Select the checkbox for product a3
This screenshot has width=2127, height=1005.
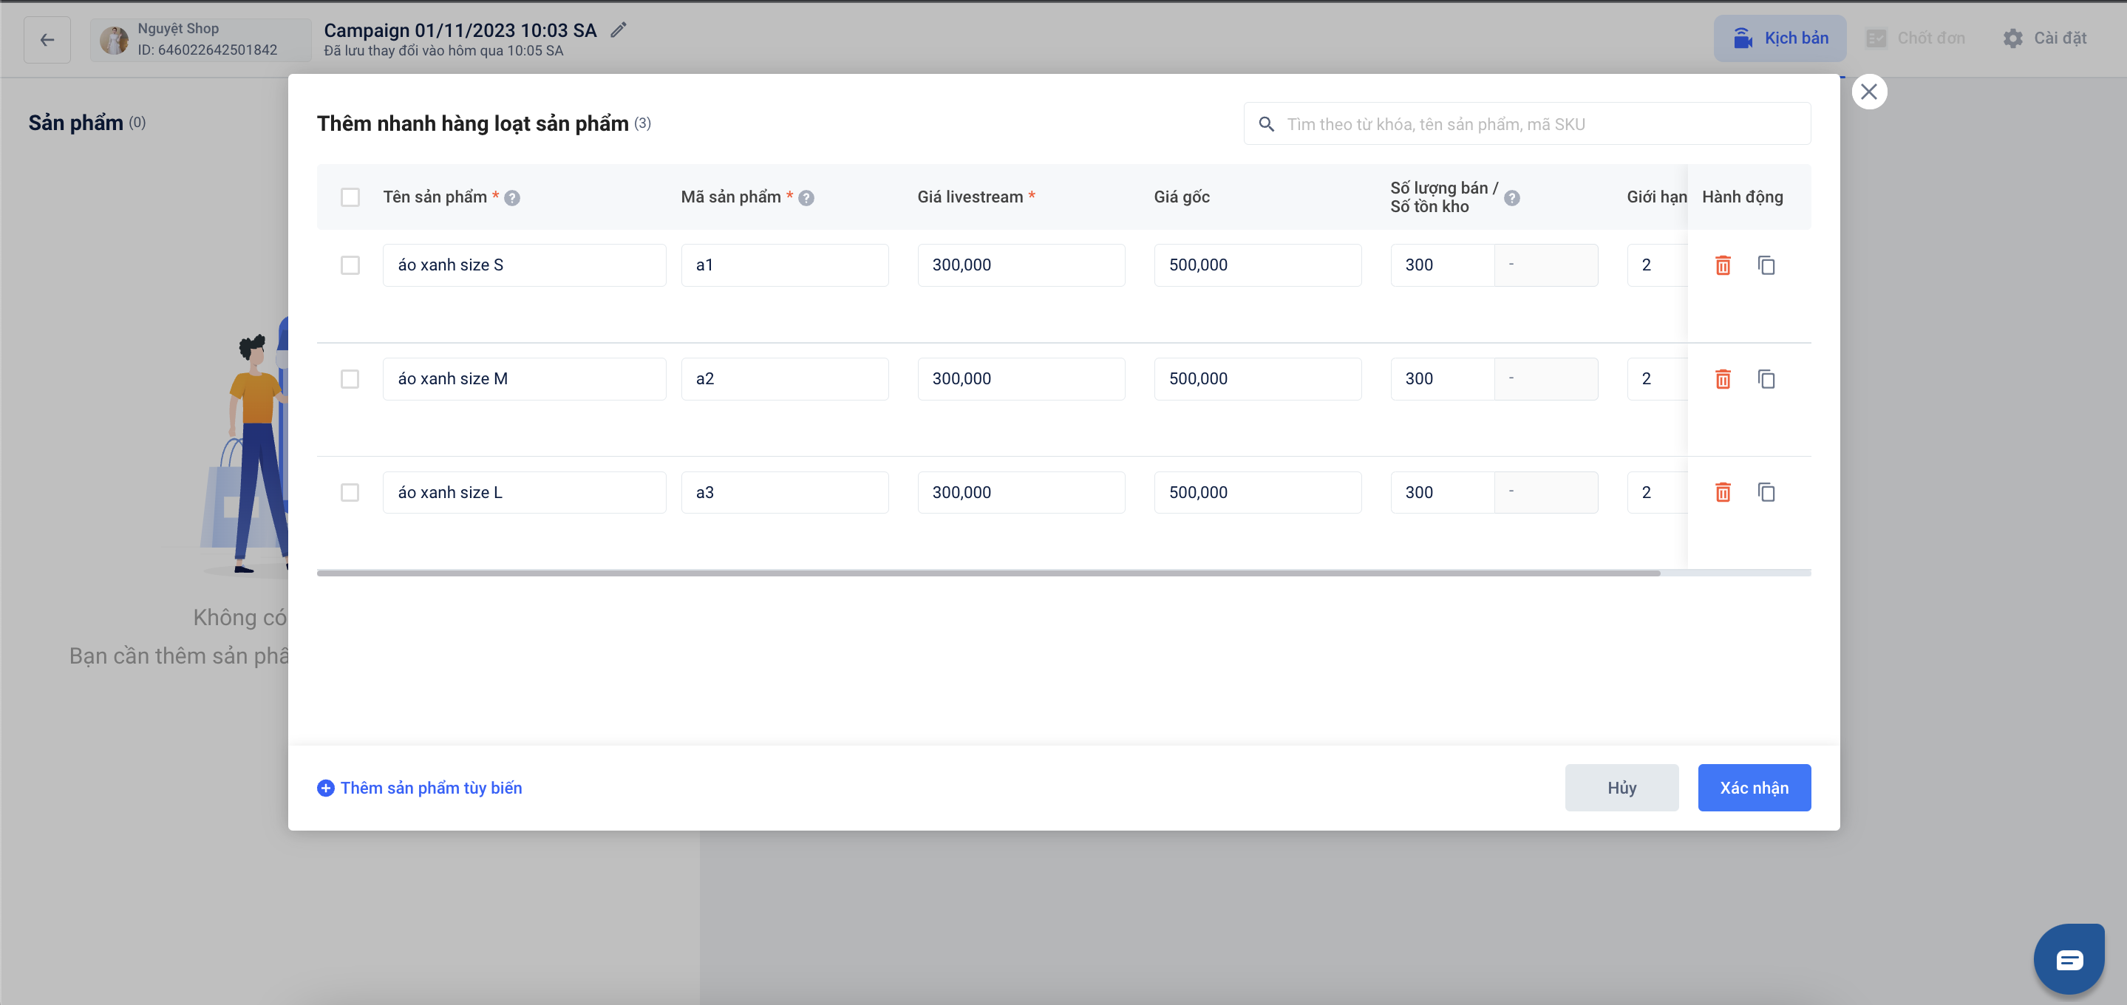(350, 492)
